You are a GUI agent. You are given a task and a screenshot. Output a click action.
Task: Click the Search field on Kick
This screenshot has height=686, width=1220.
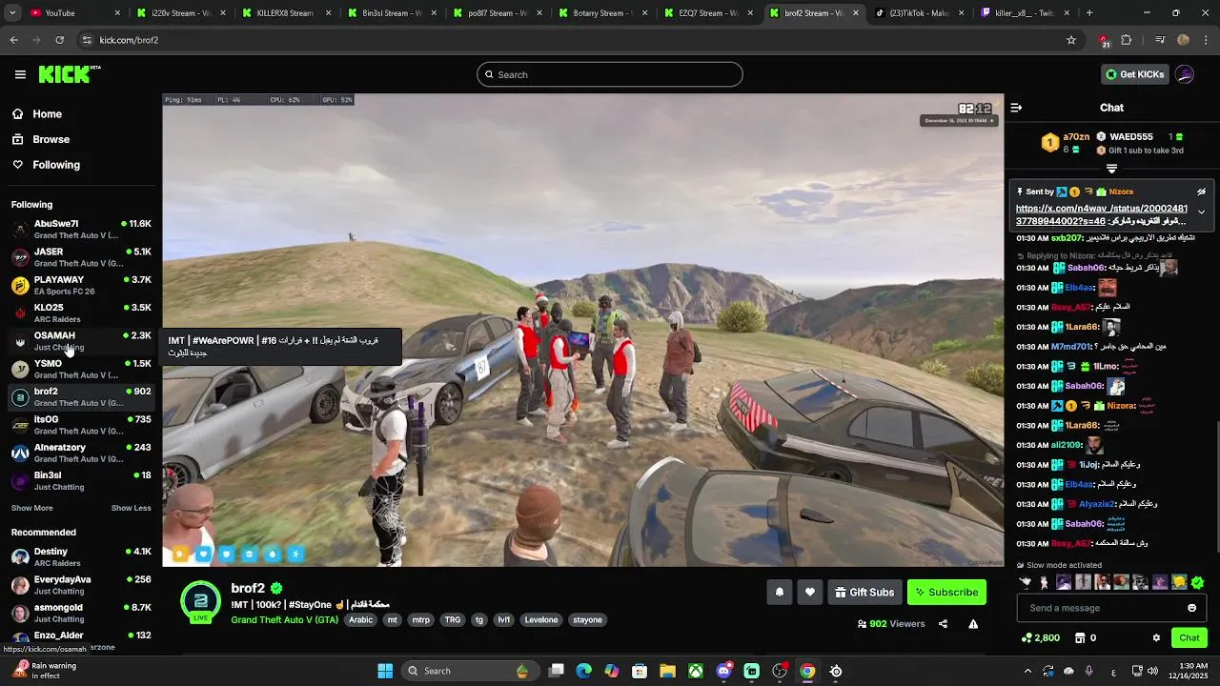(x=610, y=74)
